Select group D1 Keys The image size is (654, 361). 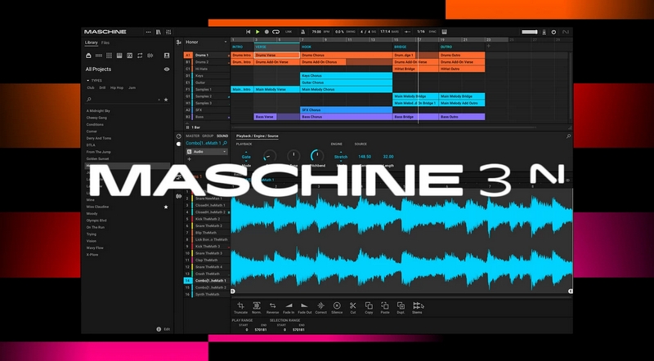[207, 76]
